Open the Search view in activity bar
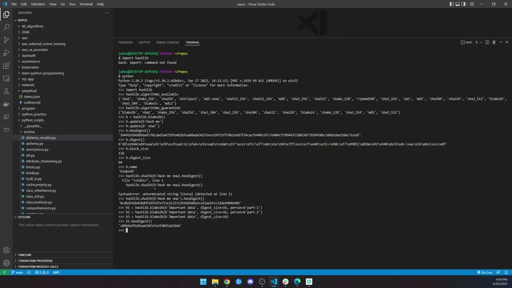This screenshot has width=512, height=288. pos(6,27)
